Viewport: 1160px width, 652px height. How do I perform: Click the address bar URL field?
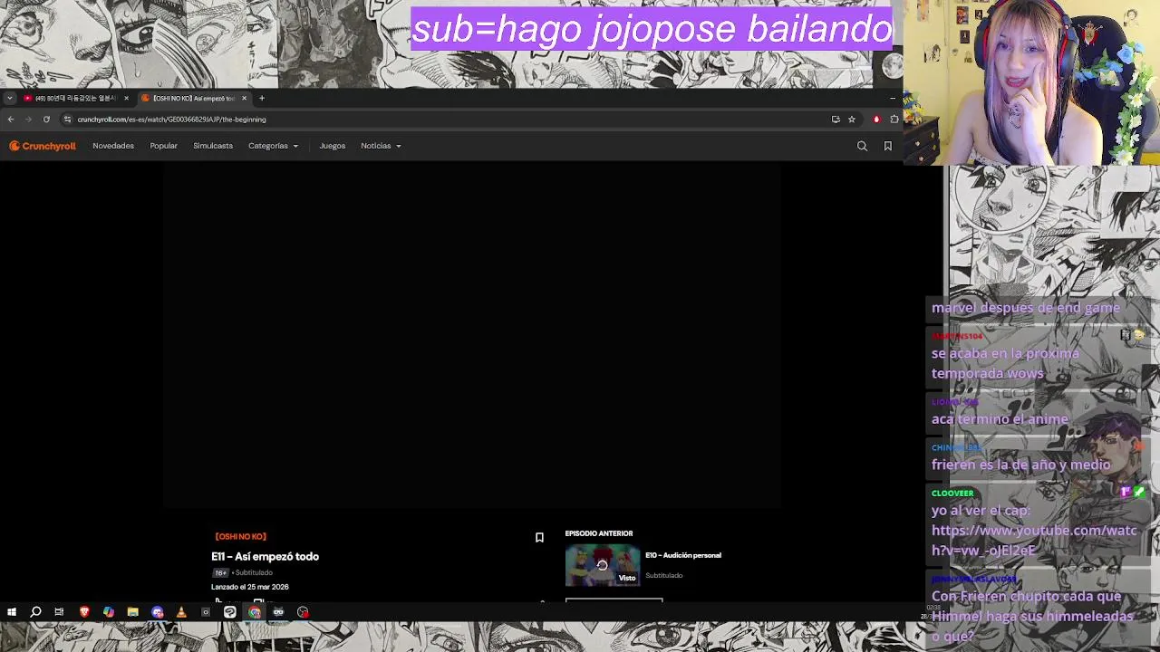[x=444, y=120]
